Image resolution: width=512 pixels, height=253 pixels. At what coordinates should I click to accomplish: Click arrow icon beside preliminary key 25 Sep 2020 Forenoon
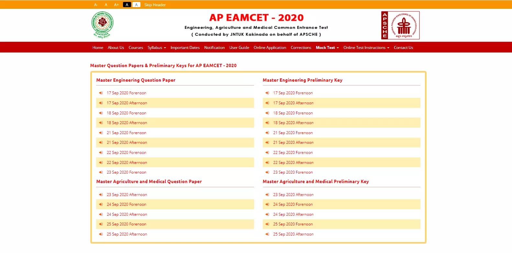pyautogui.click(x=267, y=224)
